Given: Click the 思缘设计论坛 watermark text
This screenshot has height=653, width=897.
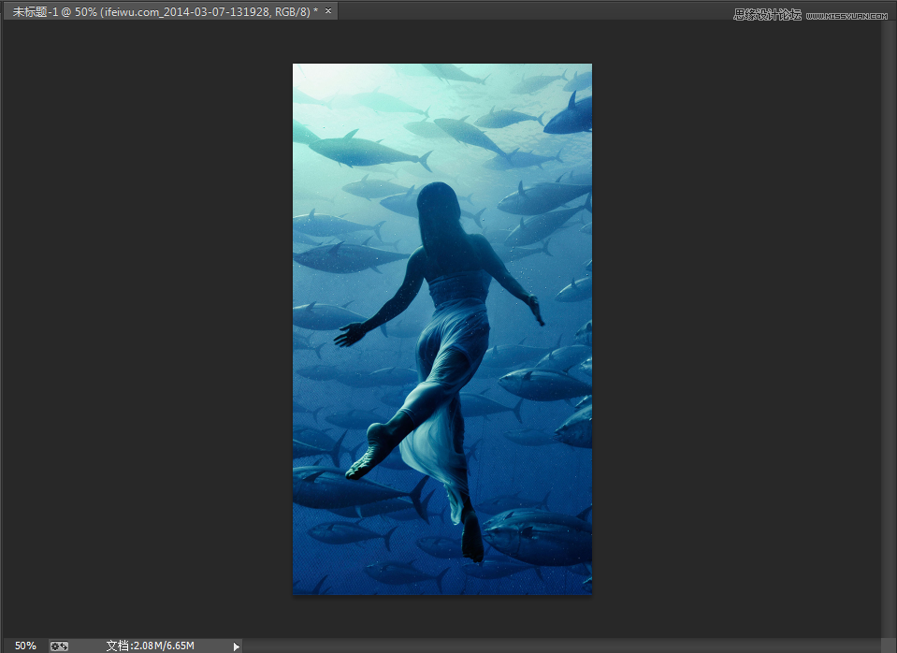Looking at the screenshot, I should click(x=767, y=15).
